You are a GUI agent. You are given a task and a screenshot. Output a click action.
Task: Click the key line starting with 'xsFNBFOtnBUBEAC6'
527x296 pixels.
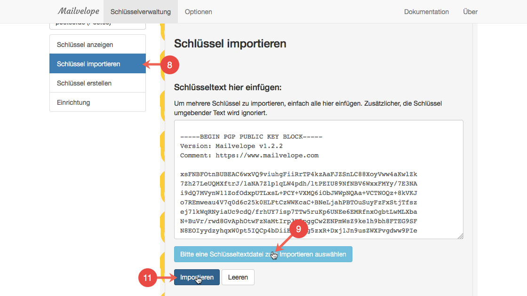coord(298,174)
